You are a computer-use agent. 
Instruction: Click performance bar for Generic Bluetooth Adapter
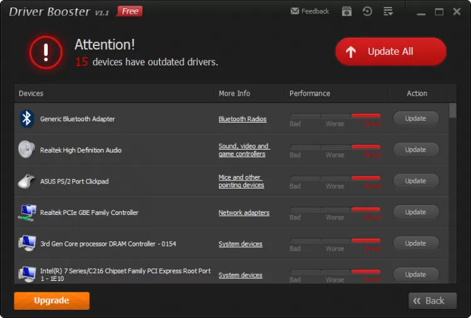335,116
